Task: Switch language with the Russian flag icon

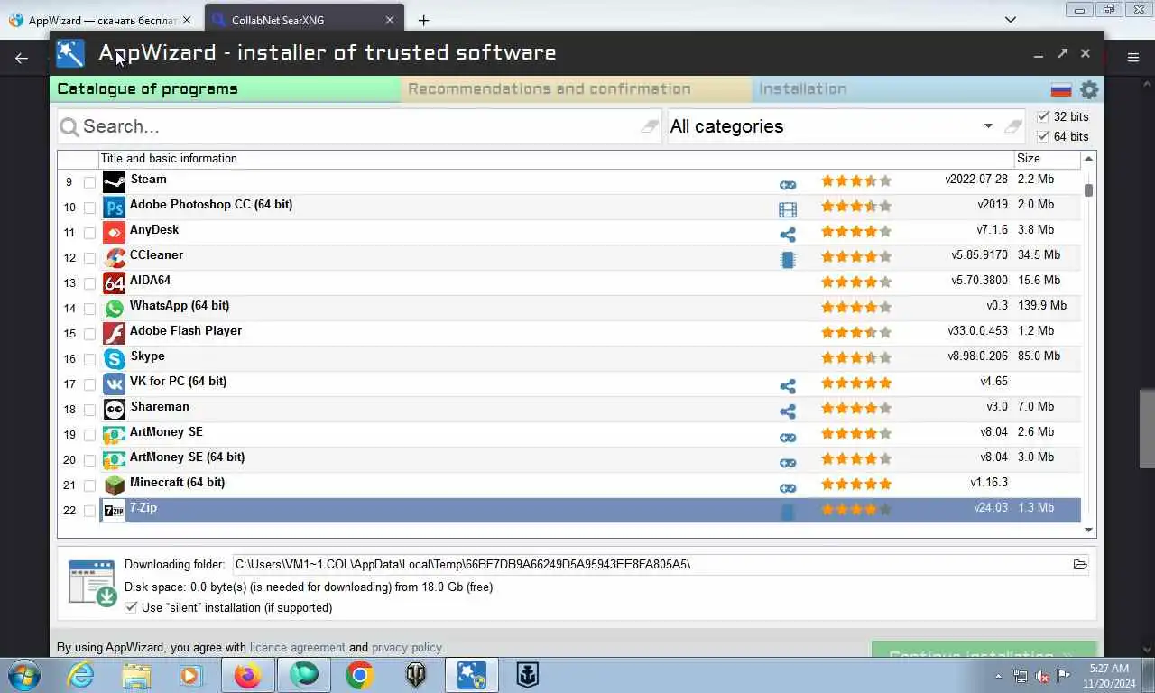Action: (1061, 89)
